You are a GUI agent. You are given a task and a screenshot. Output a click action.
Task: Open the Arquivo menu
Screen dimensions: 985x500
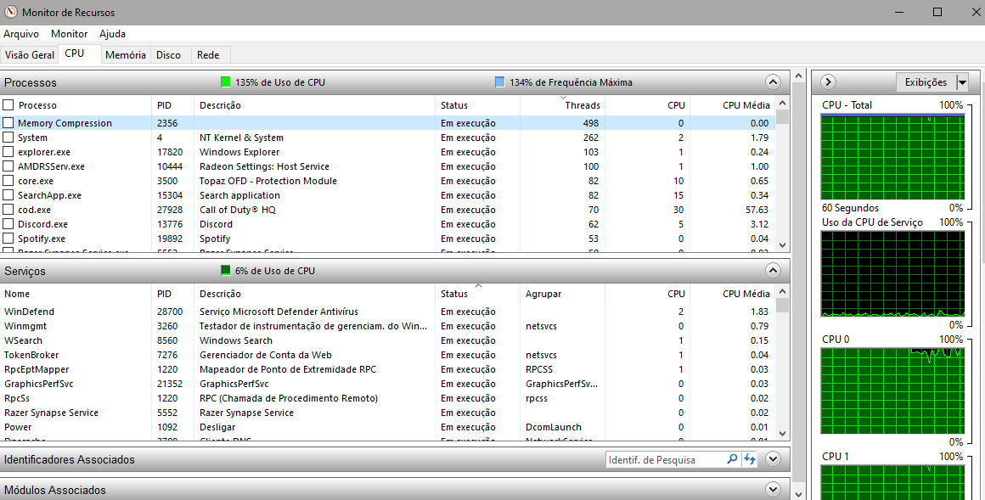click(20, 34)
